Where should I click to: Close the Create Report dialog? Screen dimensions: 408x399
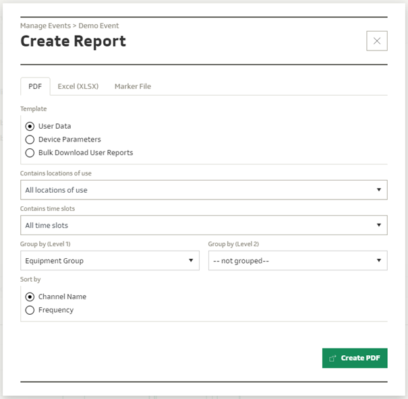point(376,41)
